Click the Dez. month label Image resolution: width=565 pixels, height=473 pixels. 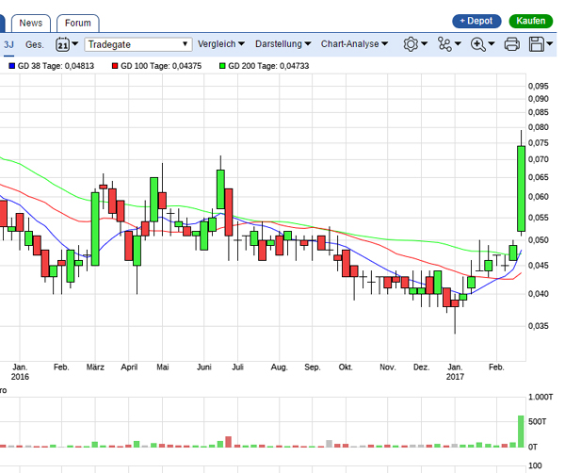click(421, 367)
